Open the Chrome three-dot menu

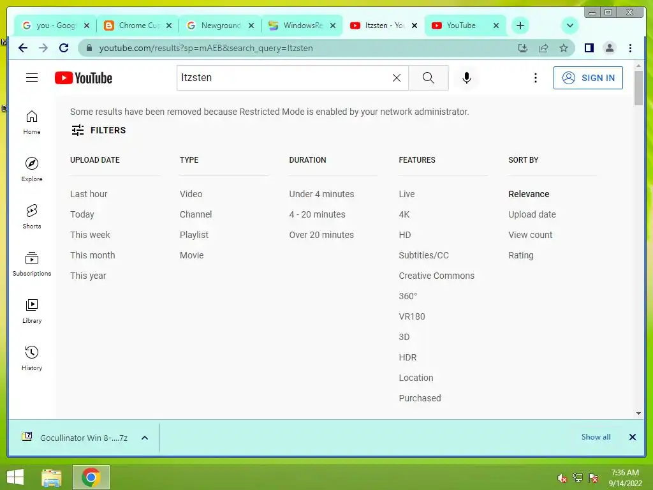630,48
